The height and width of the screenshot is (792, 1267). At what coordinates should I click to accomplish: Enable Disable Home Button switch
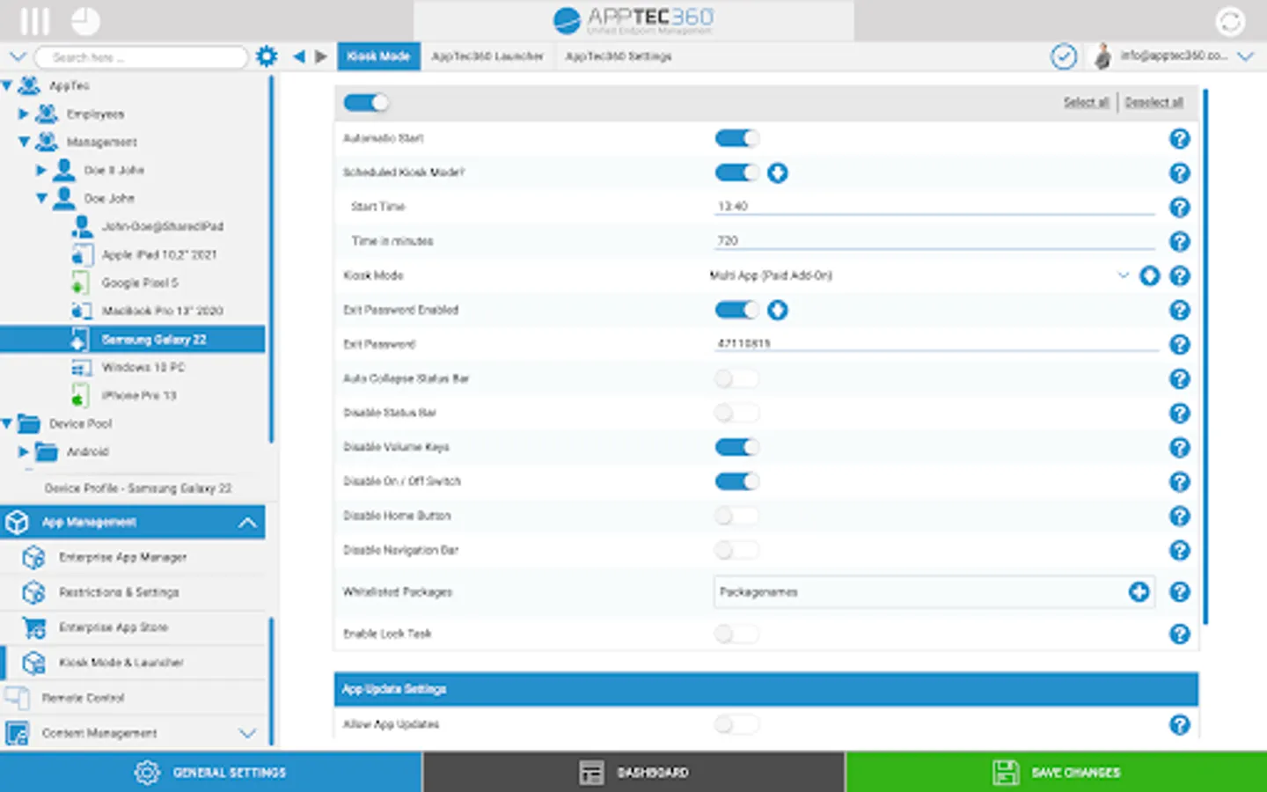pyautogui.click(x=736, y=516)
